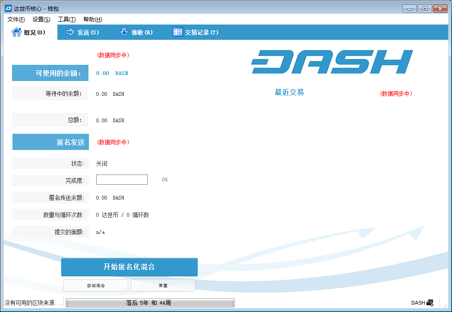452x312 pixels.
Task: Start mixing with 开始匿名化混合 button
Action: click(129, 267)
